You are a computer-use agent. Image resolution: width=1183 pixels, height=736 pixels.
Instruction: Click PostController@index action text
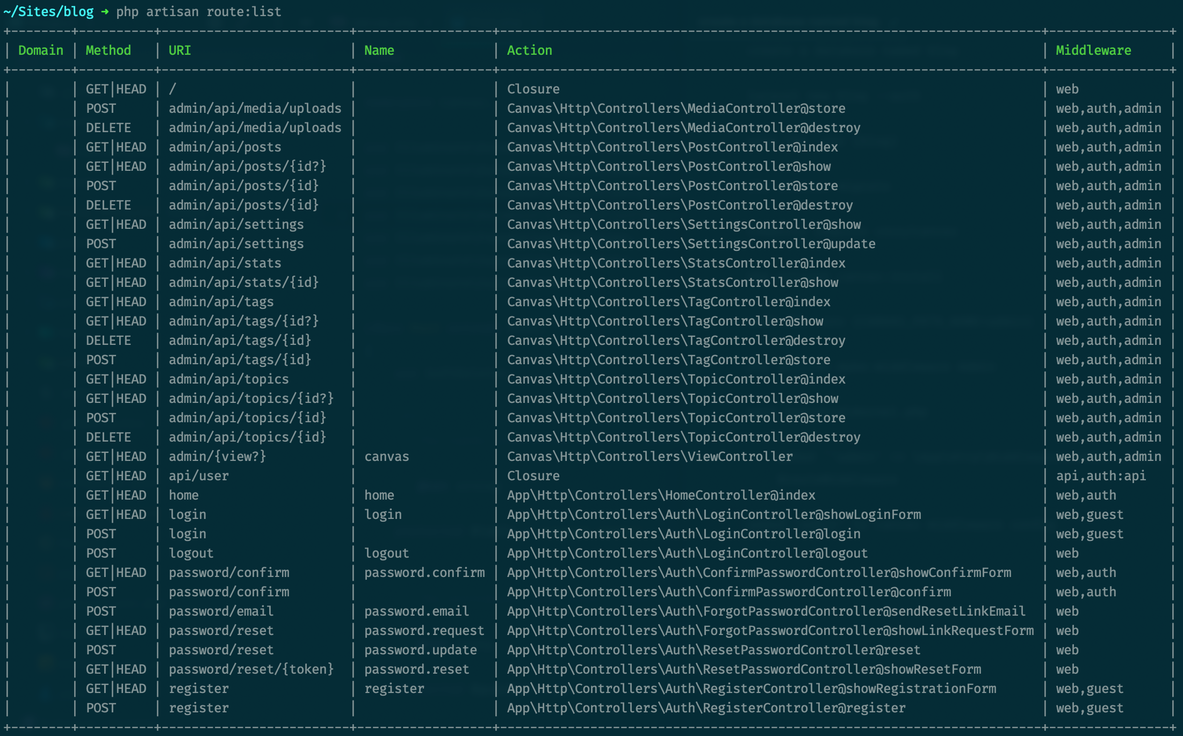coord(673,147)
